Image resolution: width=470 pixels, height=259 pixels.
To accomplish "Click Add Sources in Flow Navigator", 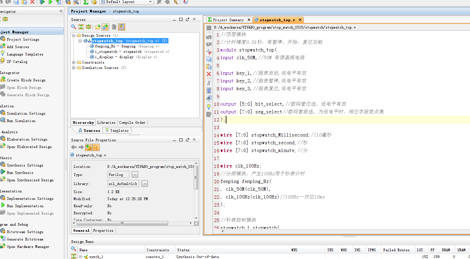I will pyautogui.click(x=18, y=47).
